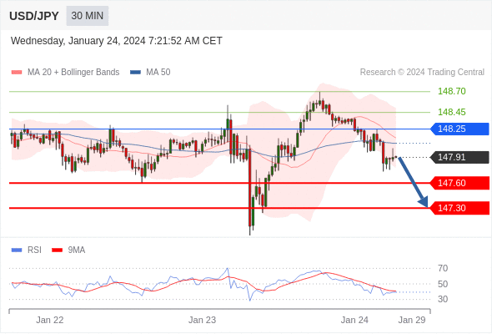The image size is (492, 334).
Task: Click the RSI 70 level label
Action: coord(443,268)
